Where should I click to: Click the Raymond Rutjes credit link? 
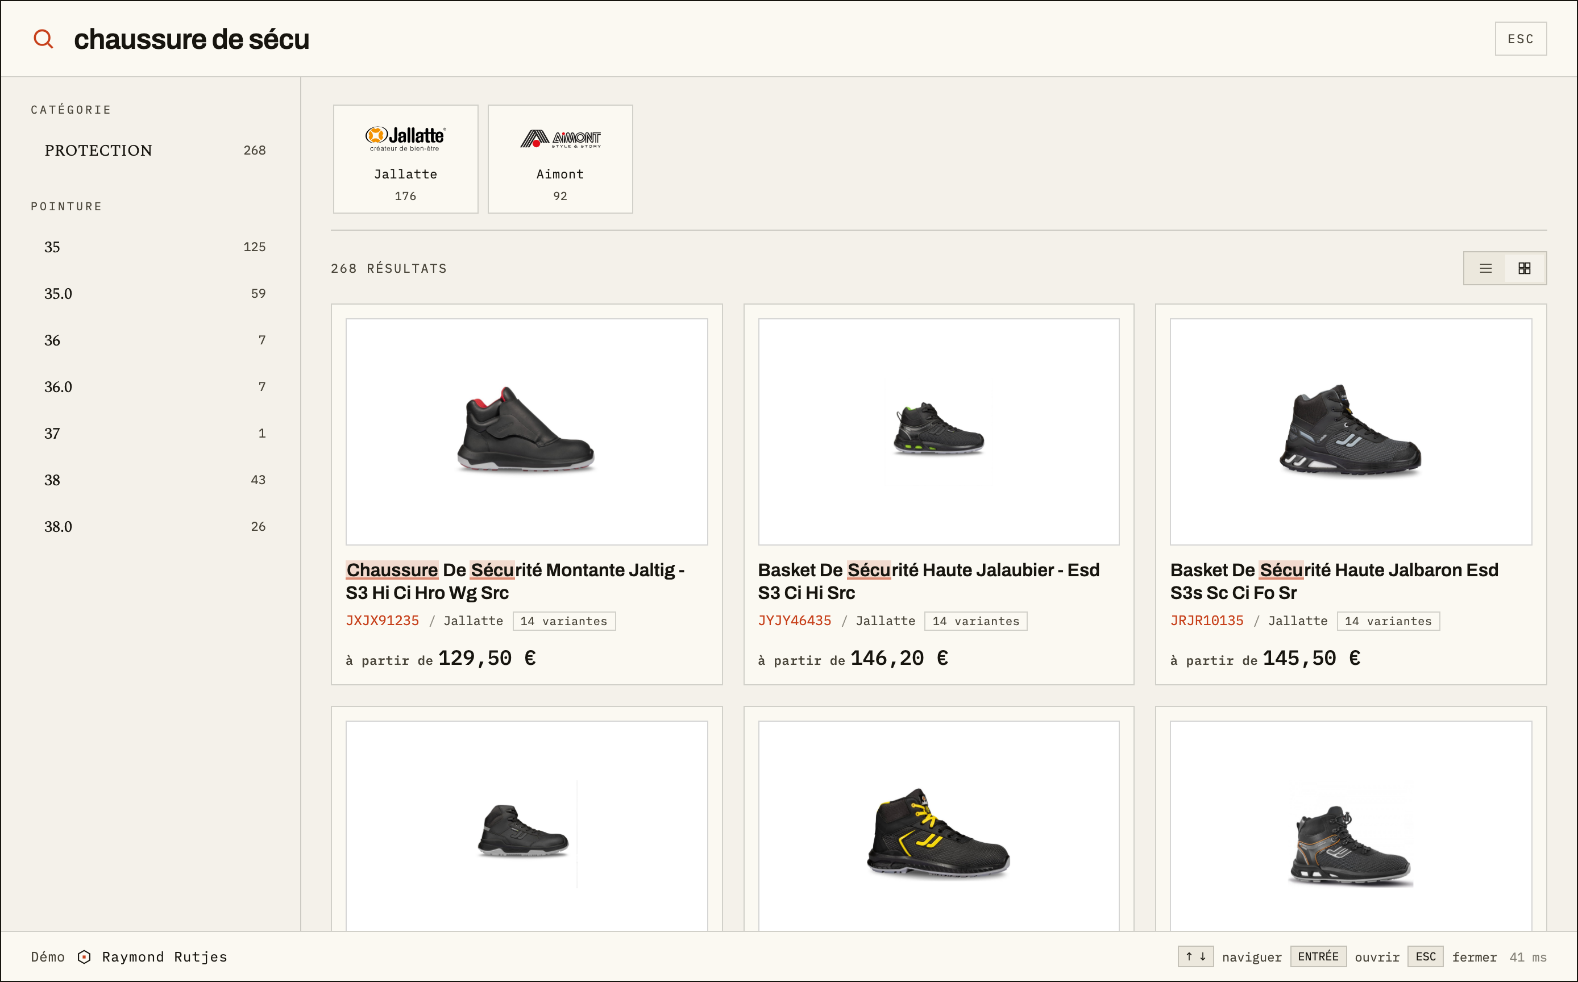[x=164, y=956]
